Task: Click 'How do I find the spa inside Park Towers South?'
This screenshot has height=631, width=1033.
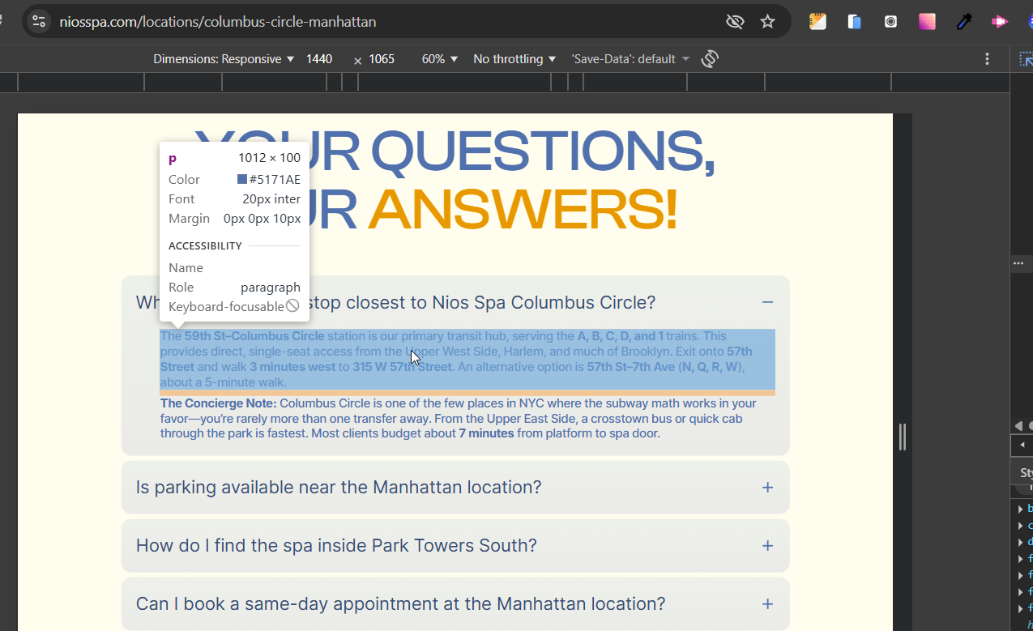Action: point(336,546)
